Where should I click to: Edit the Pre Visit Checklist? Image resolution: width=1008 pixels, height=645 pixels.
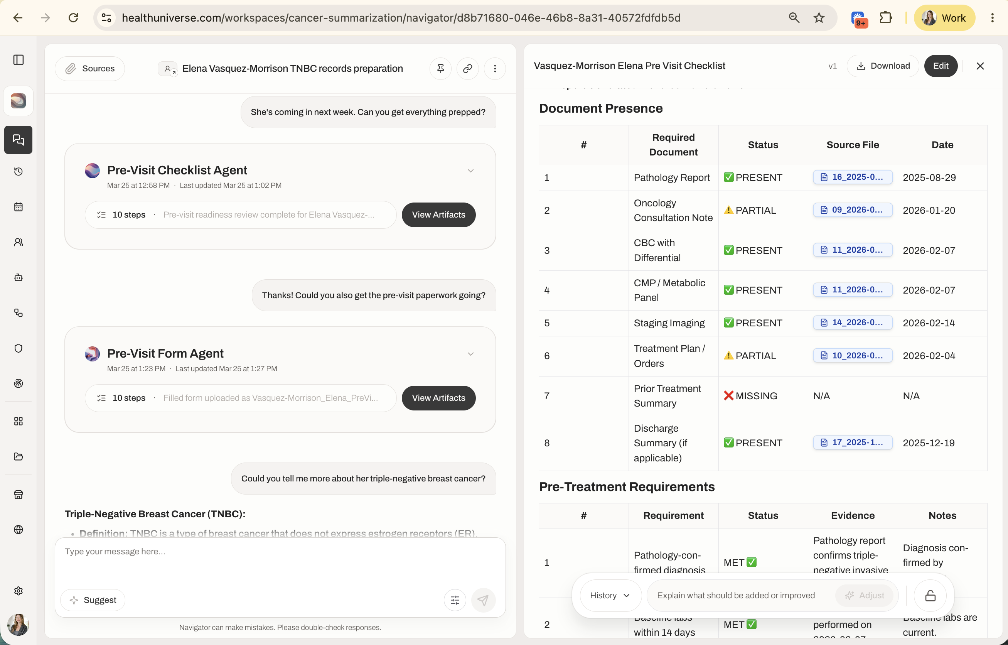pyautogui.click(x=940, y=66)
